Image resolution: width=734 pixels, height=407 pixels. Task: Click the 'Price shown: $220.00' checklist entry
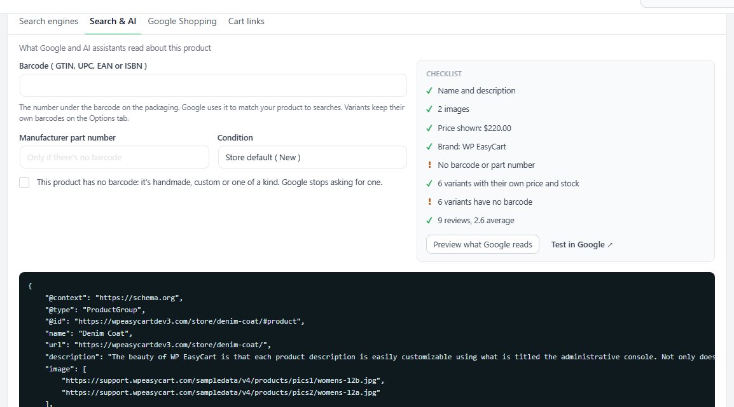(x=474, y=128)
